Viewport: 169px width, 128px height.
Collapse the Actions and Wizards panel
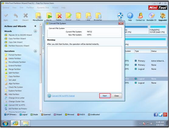coord(35,26)
